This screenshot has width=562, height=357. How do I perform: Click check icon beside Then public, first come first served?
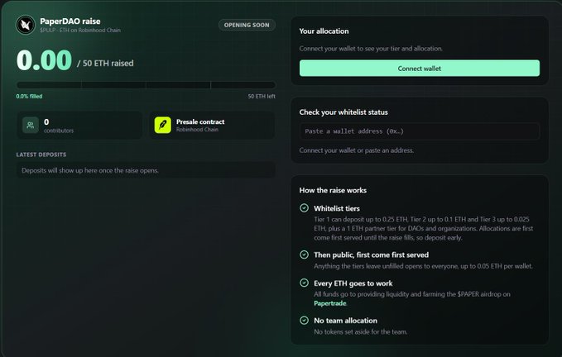(304, 255)
